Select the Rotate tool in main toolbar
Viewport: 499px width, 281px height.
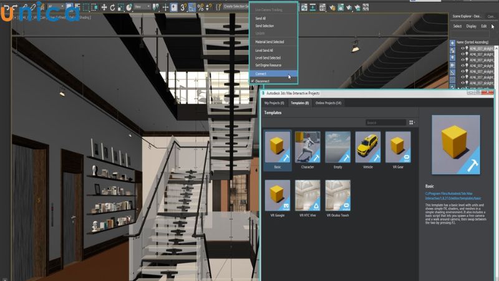coord(112,7)
